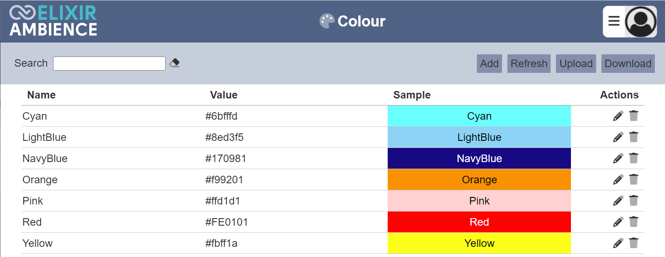The width and height of the screenshot is (665, 257).
Task: Open the user profile menu
Action: [x=640, y=21]
